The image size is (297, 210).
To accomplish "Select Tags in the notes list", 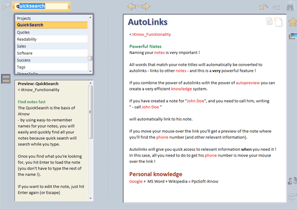I will coord(51,67).
